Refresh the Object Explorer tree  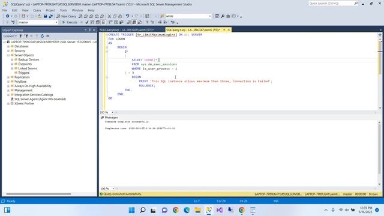click(x=42, y=36)
